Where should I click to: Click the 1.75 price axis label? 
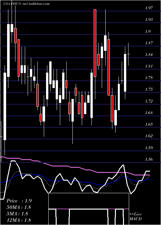(149, 89)
